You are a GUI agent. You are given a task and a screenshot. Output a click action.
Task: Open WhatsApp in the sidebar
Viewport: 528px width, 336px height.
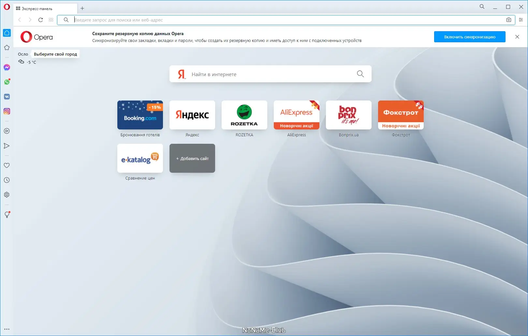[x=7, y=82]
